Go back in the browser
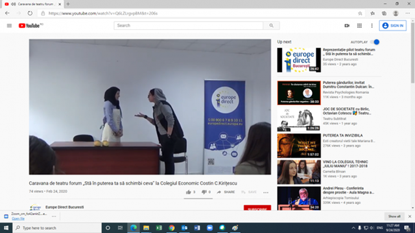The height and width of the screenshot is (233, 415). click(x=7, y=13)
